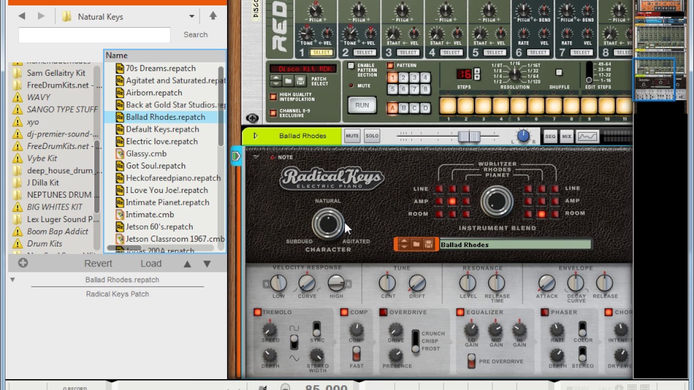Image resolution: width=694 pixels, height=390 pixels.
Task: Go up one folder level arrow
Action: pyautogui.click(x=213, y=16)
